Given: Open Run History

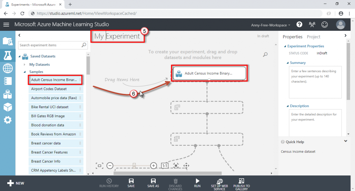Looking at the screenshot, I should 109,183.
